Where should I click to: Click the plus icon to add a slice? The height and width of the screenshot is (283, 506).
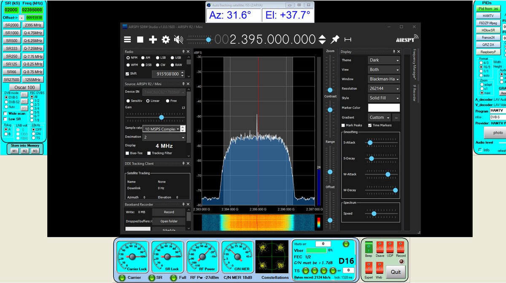(153, 39)
